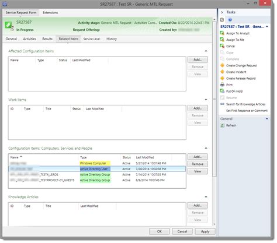Click the Create Incident icon
The height and width of the screenshot is (243, 277).
(222, 72)
